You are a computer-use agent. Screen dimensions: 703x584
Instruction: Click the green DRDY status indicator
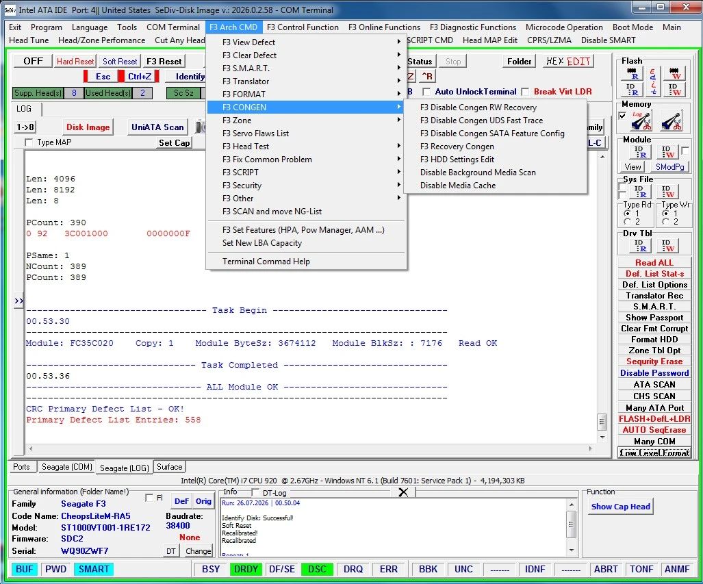246,569
